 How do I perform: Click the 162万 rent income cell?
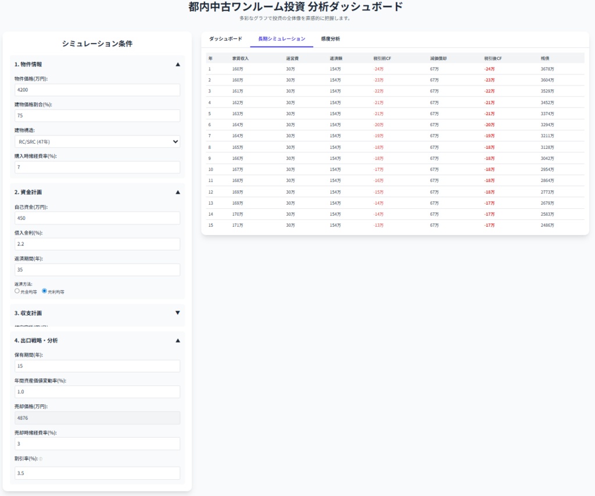238,102
